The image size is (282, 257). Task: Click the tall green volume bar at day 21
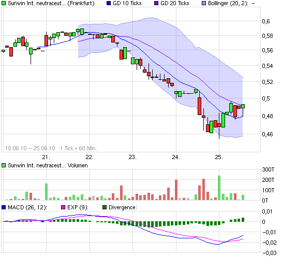point(46,192)
